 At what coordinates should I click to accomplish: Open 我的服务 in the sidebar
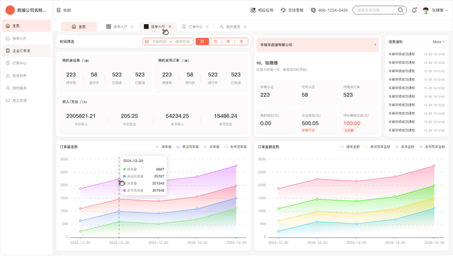(20, 88)
